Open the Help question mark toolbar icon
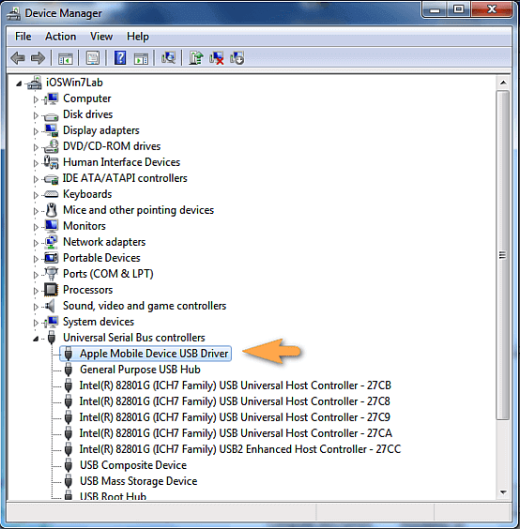The height and width of the screenshot is (529, 520). click(120, 58)
